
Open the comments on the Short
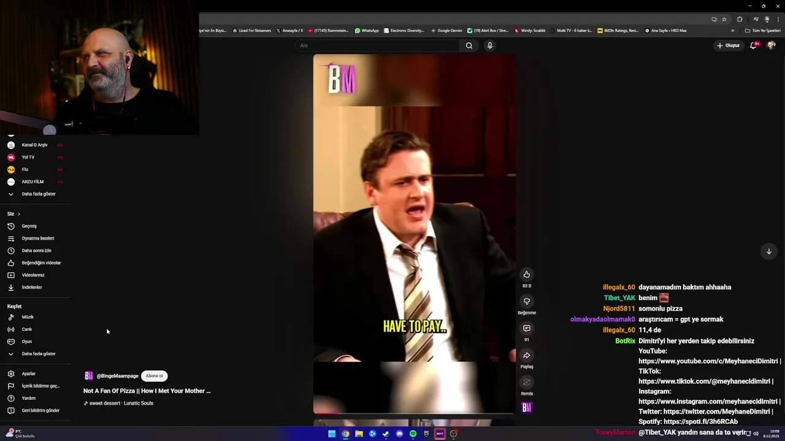[x=526, y=328]
